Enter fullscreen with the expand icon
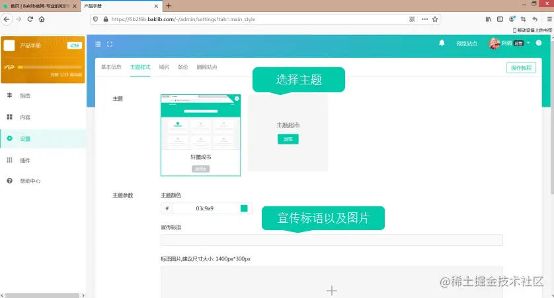This screenshot has height=298, width=554. [x=110, y=44]
